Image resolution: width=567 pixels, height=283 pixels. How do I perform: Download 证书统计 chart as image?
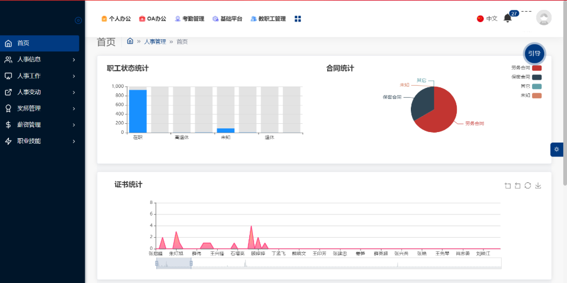(538, 186)
